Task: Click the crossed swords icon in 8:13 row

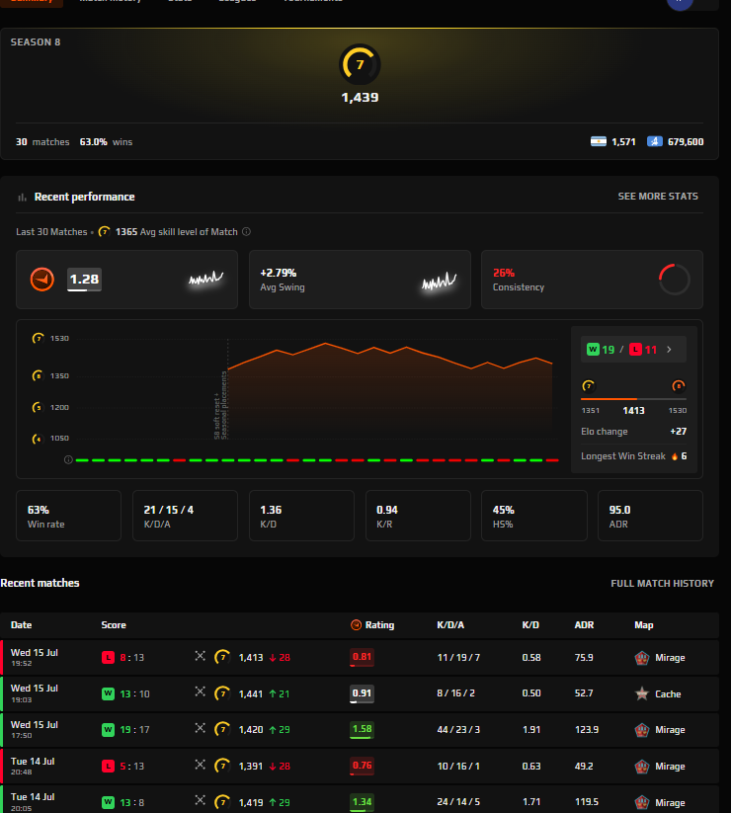Action: pyautogui.click(x=201, y=656)
